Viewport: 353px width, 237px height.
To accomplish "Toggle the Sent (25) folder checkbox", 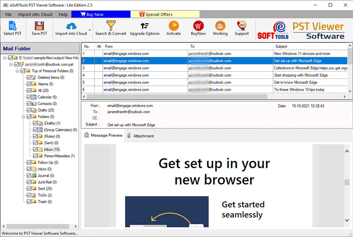I will coord(29,189).
